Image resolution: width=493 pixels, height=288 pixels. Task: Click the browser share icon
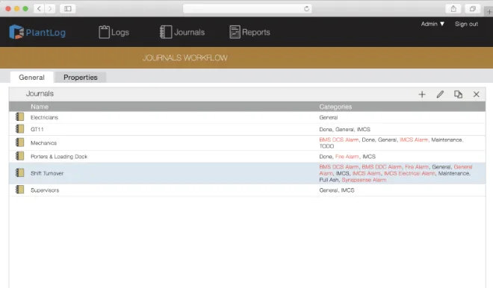(x=453, y=8)
